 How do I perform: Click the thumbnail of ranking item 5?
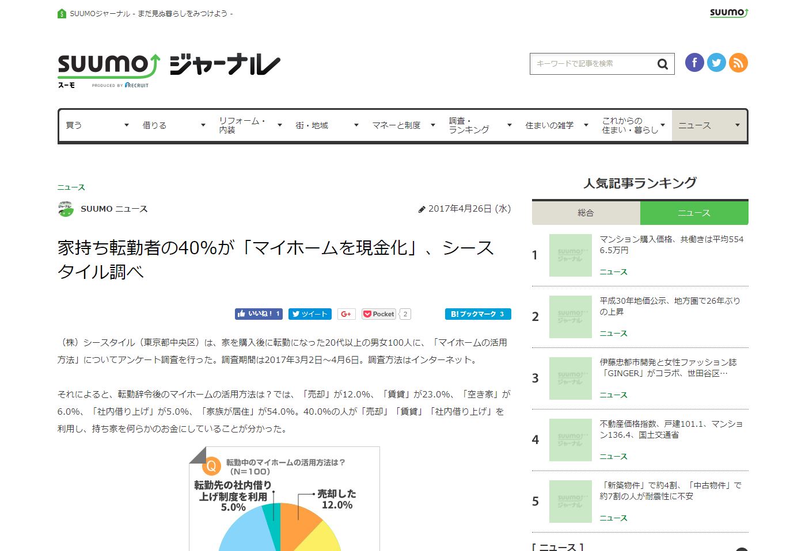click(x=571, y=502)
